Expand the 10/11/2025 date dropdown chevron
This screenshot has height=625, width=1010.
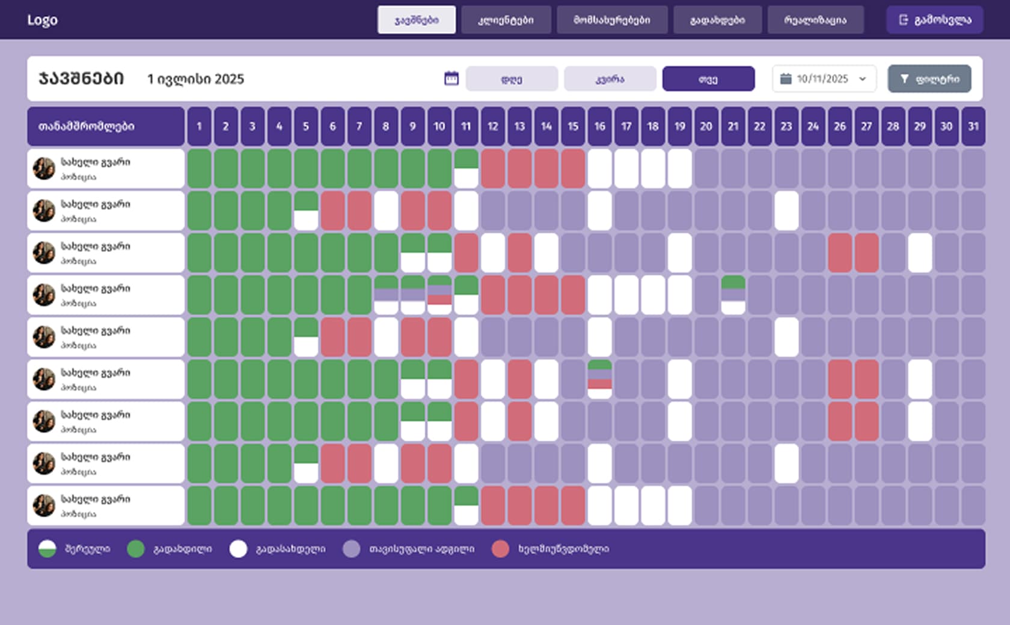[x=863, y=79]
